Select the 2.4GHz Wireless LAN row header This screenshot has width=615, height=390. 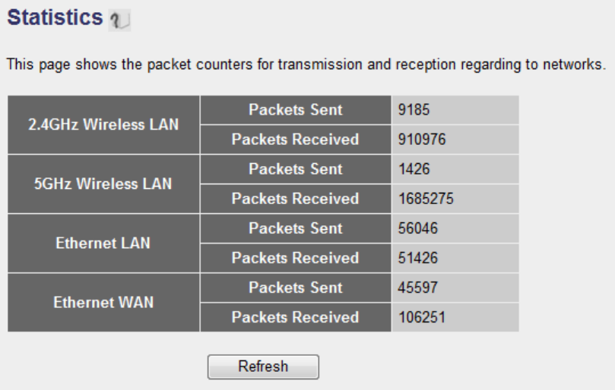coord(103,125)
